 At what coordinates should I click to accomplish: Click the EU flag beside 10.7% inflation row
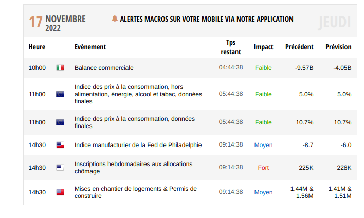[60, 122]
